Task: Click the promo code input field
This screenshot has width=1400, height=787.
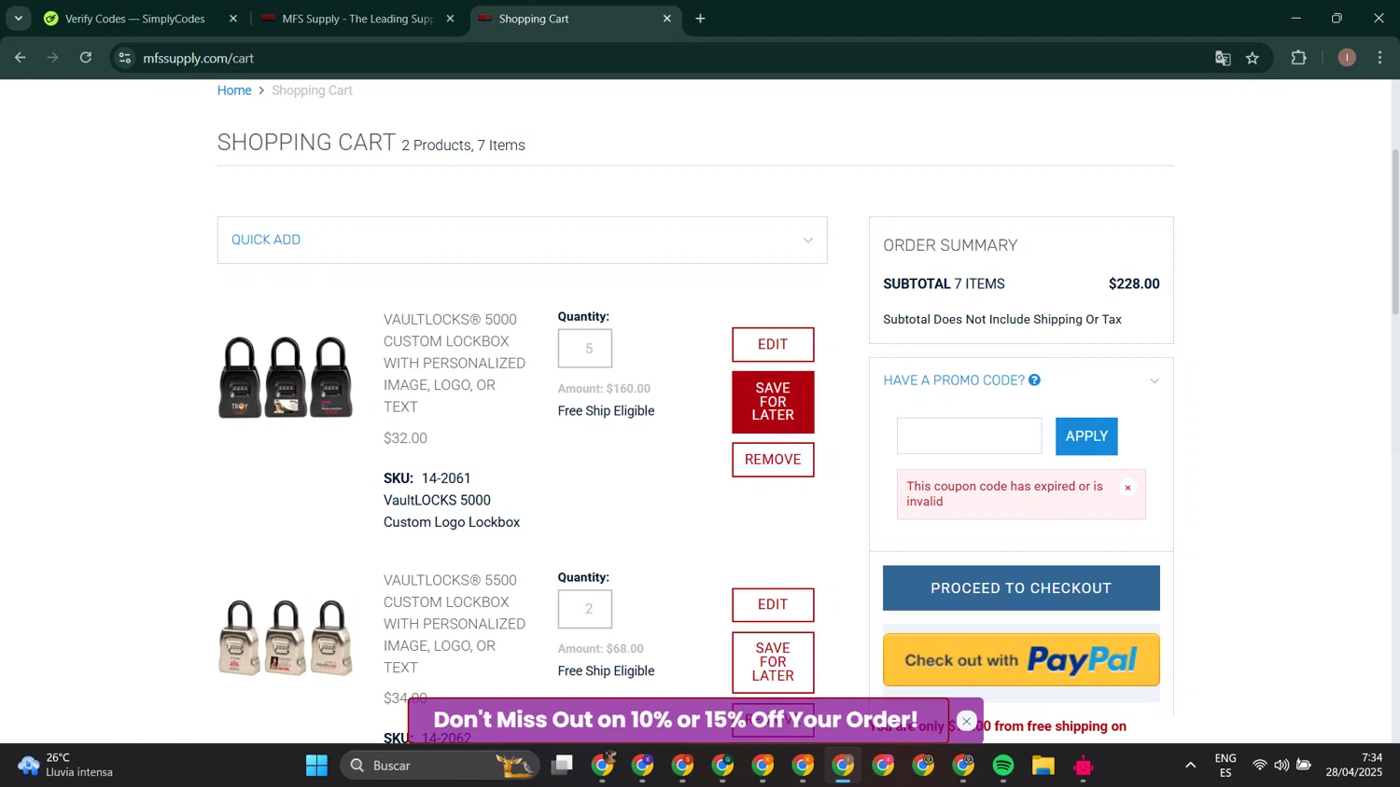Action: click(969, 436)
